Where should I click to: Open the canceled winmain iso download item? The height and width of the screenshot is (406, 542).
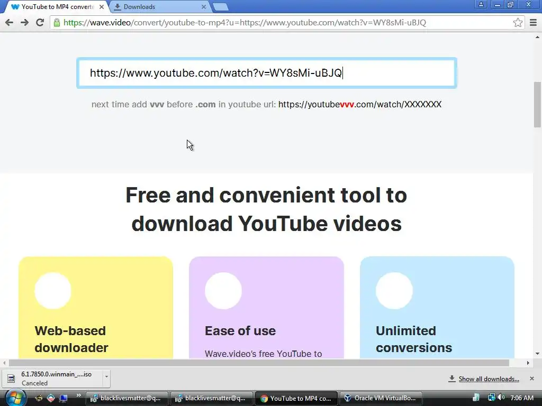click(x=52, y=379)
